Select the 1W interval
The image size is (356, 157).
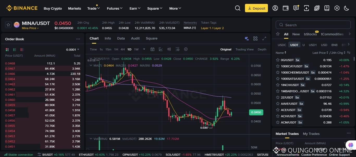[x=136, y=49]
